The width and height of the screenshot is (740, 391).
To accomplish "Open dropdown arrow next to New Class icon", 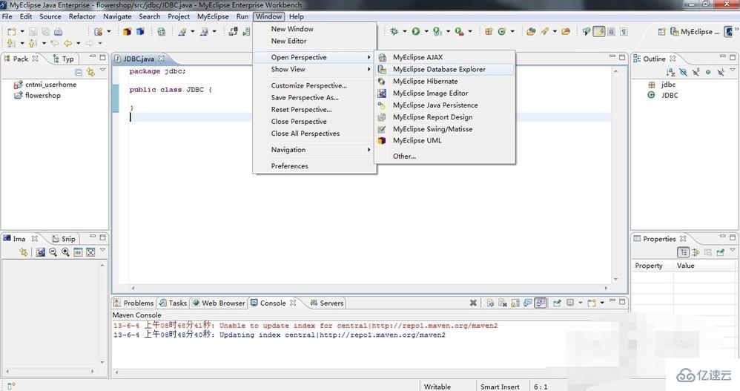I will tap(512, 32).
